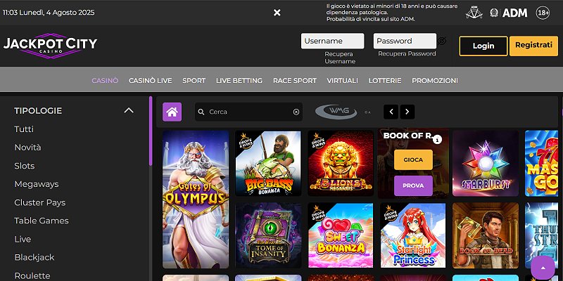The image size is (563, 281).
Task: Select Tutti in Tipologie list
Action: [24, 129]
